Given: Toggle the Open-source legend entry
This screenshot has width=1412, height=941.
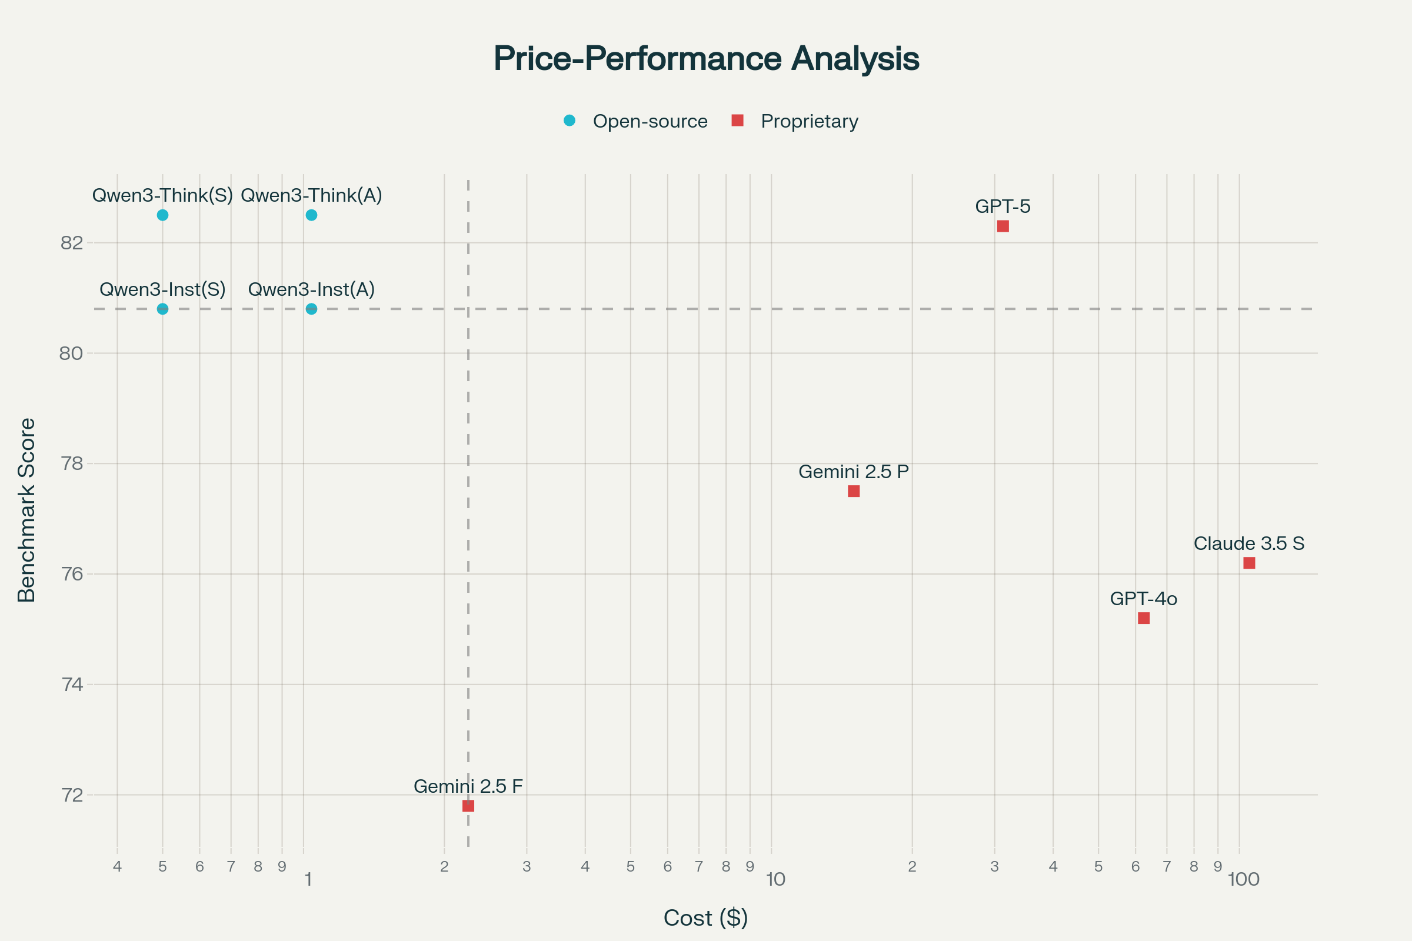Looking at the screenshot, I should click(650, 121).
